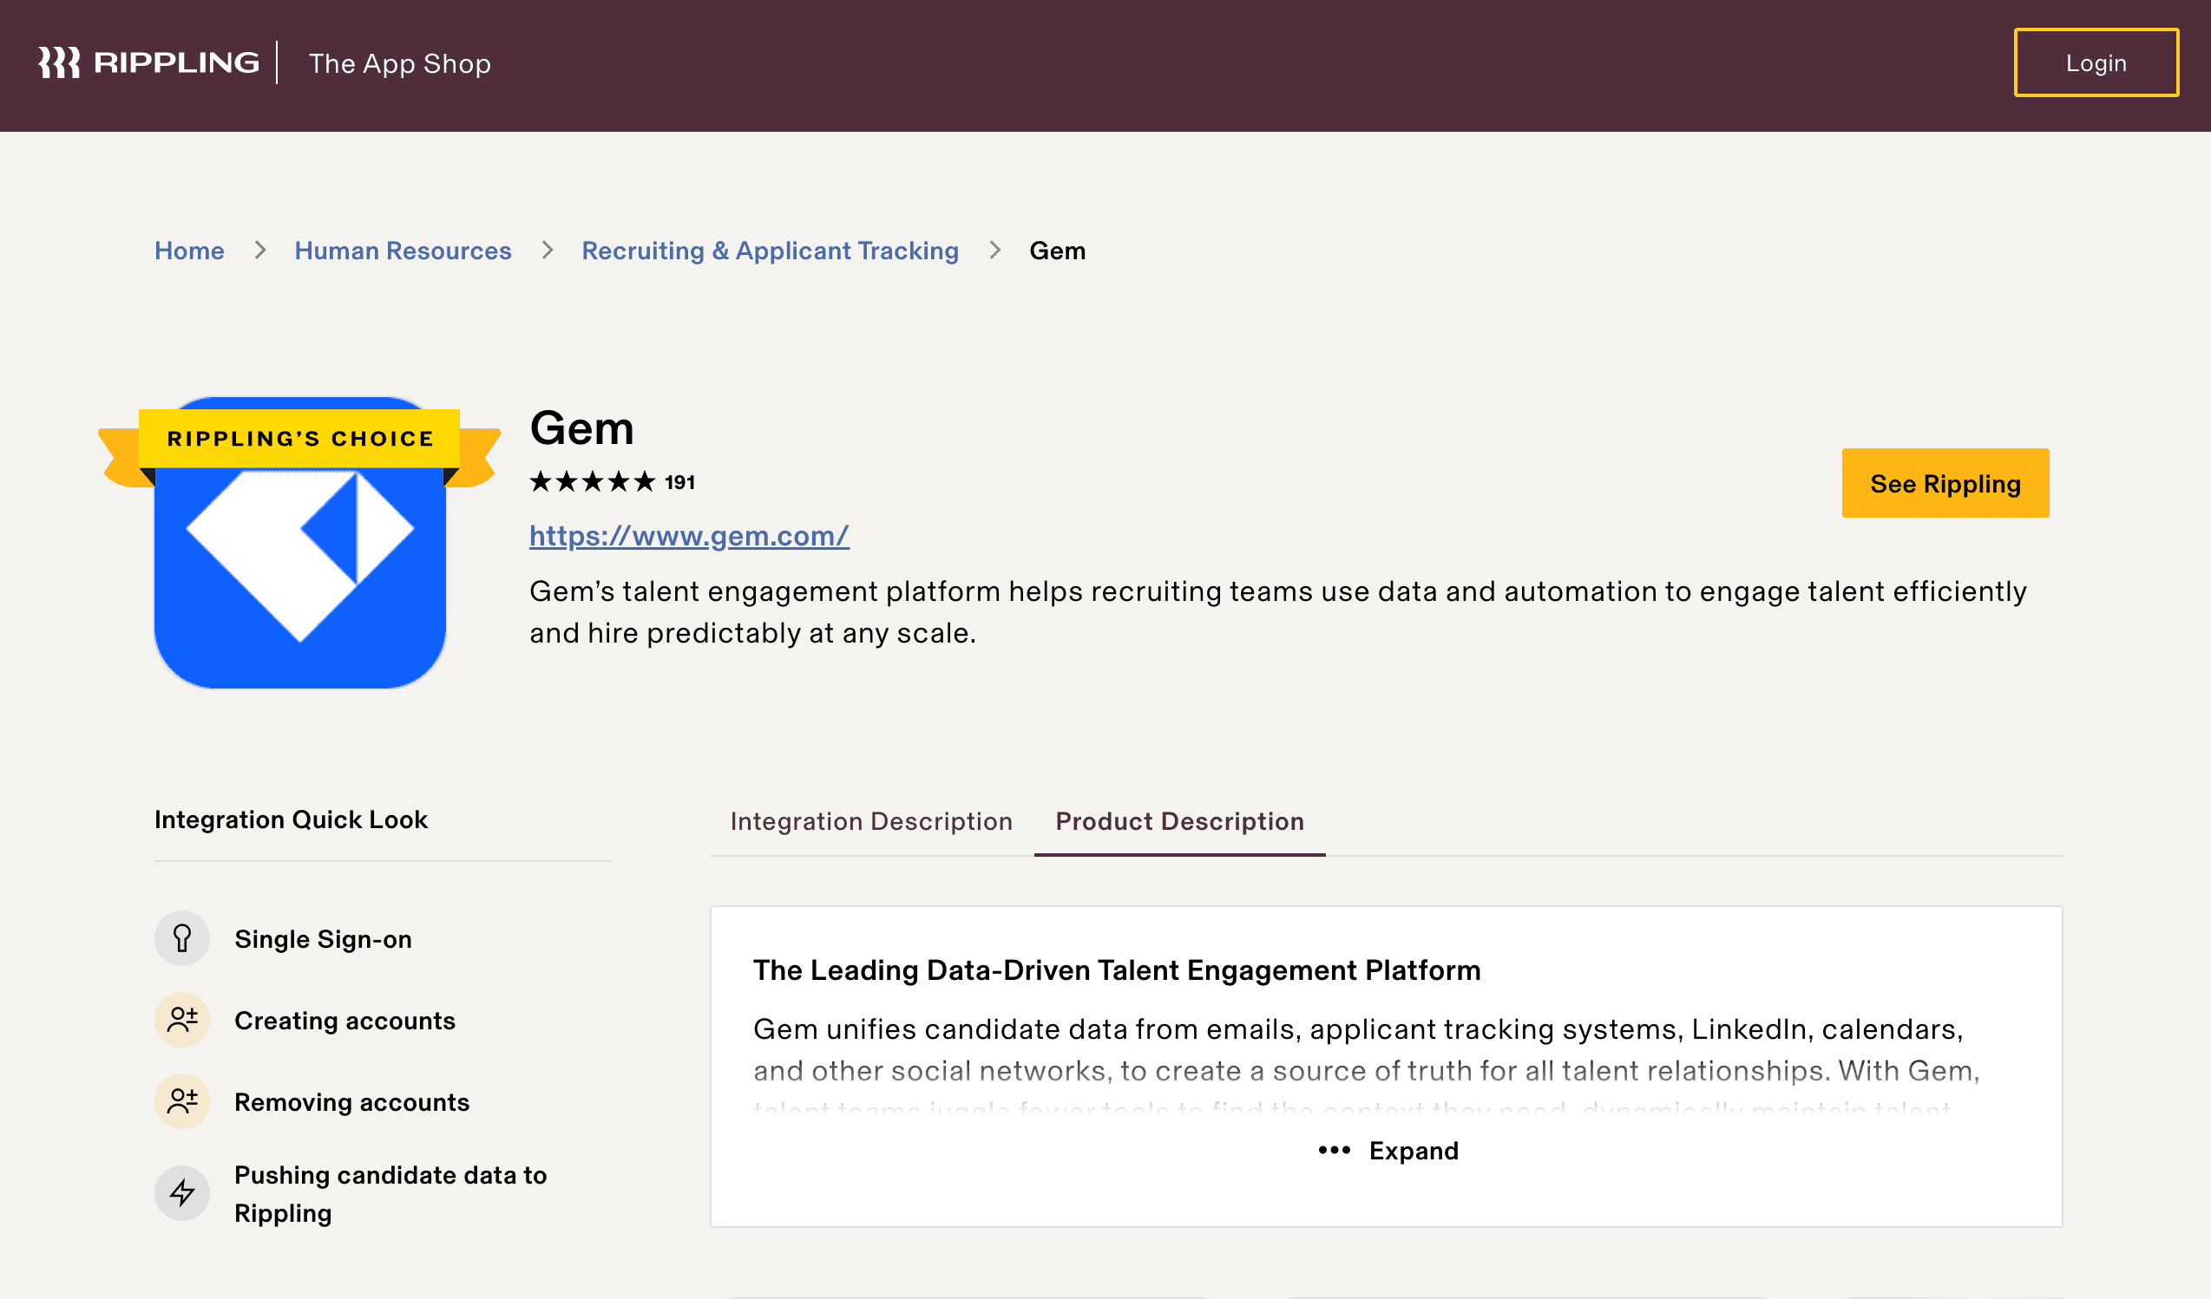
Task: Click the three dots expand icon
Action: pyautogui.click(x=1334, y=1150)
